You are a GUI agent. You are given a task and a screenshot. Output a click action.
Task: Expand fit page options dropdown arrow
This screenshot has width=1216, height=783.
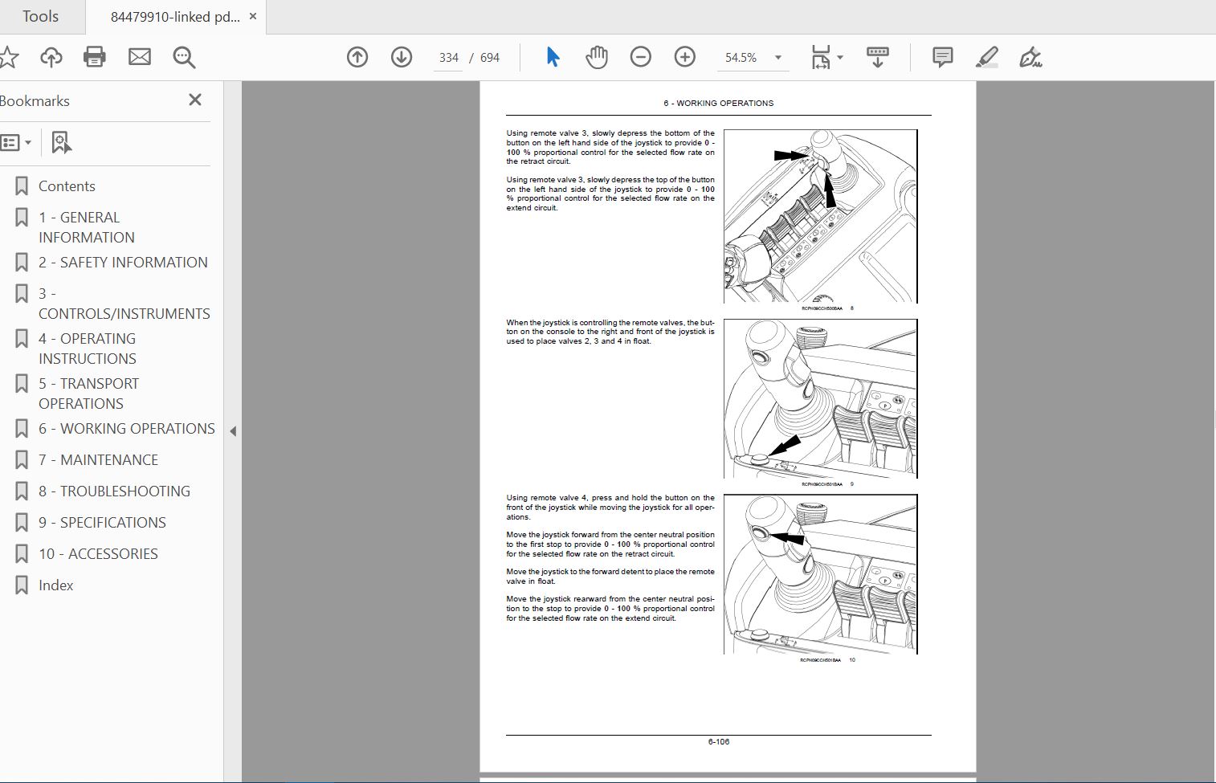coord(840,58)
